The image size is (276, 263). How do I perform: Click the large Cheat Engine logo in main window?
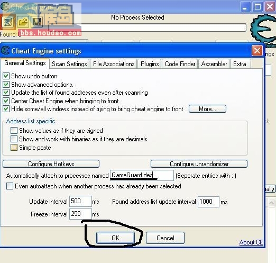[263, 29]
